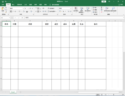Open the Find and Select menu
The width and height of the screenshot is (125, 96).
pos(113,10)
